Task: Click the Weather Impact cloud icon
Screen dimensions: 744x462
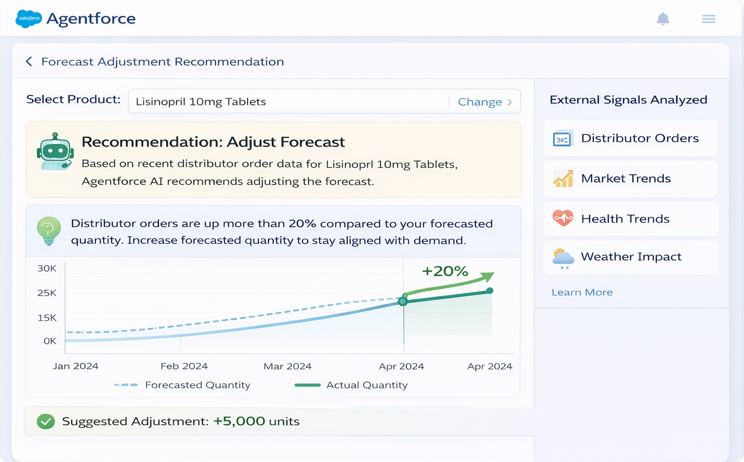Action: [563, 258]
